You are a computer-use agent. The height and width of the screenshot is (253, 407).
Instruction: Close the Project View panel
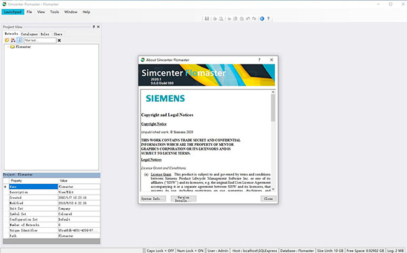coord(98,26)
